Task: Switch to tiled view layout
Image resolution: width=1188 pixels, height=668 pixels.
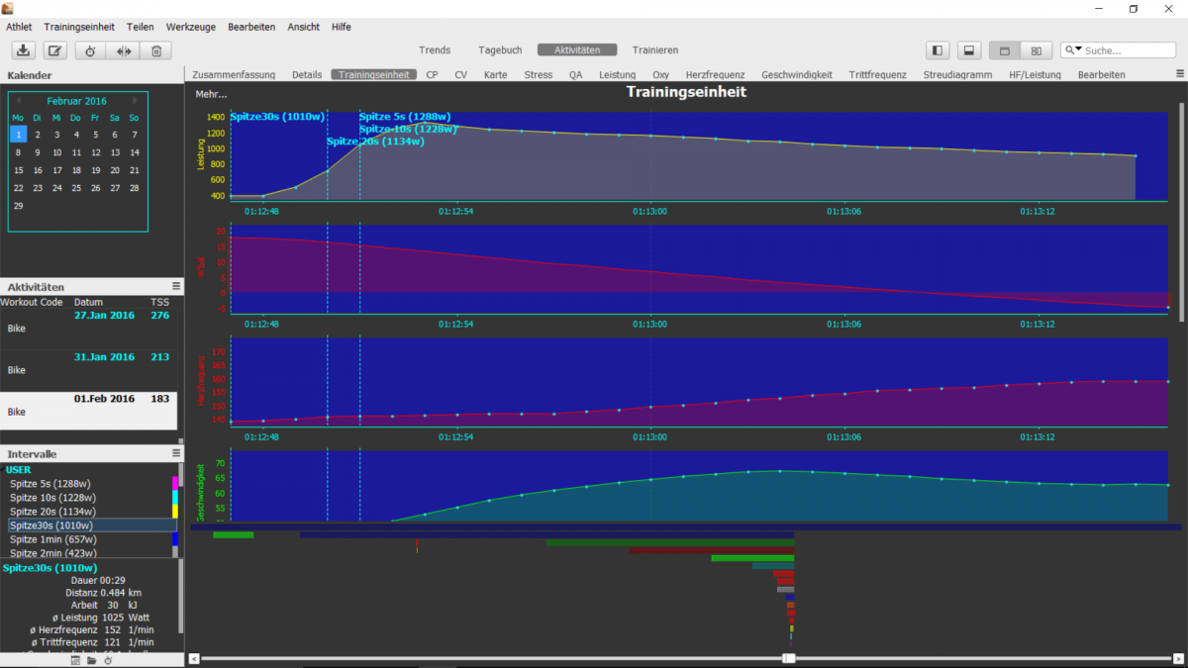Action: click(x=1036, y=50)
